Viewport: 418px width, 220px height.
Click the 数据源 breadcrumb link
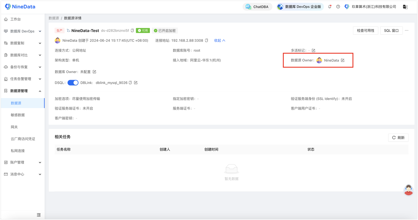point(54,18)
